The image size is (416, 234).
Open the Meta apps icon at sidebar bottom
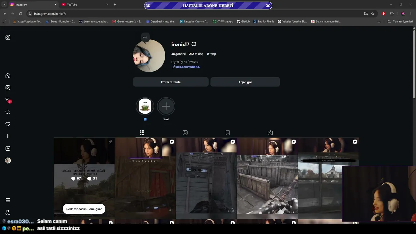[x=8, y=212]
